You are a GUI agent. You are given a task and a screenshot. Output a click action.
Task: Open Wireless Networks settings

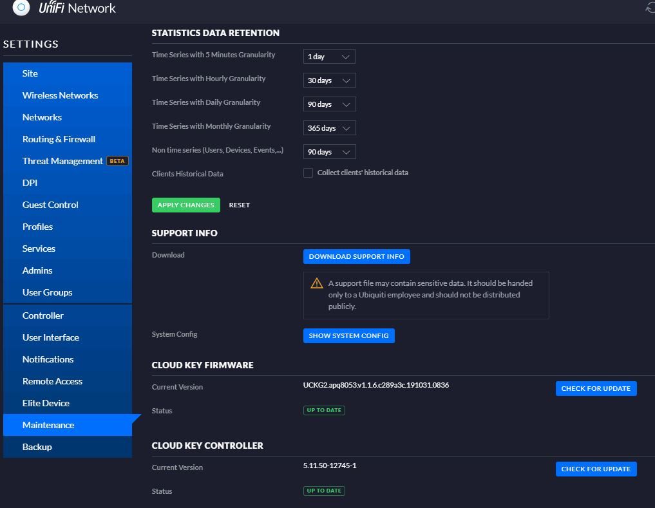point(60,95)
